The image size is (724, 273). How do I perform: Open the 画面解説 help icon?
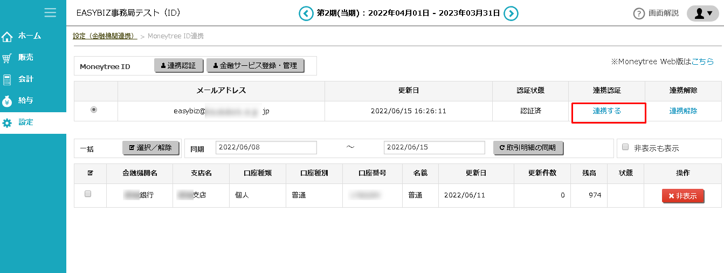tap(639, 13)
